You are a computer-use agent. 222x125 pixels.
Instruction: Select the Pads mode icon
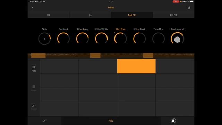coord(34,69)
